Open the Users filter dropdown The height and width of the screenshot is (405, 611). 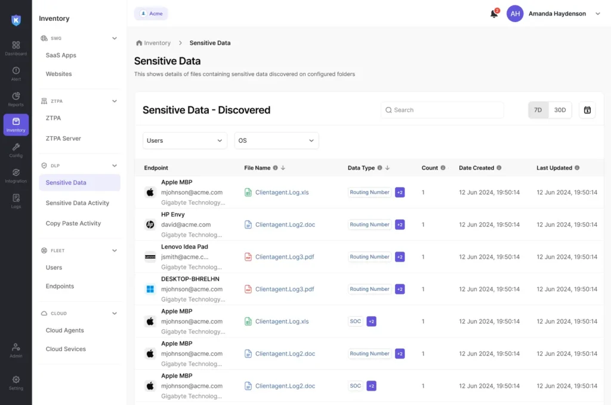tap(185, 140)
